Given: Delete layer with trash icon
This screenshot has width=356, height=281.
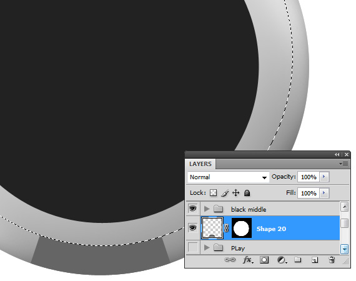Looking at the screenshot, I should tap(332, 260).
